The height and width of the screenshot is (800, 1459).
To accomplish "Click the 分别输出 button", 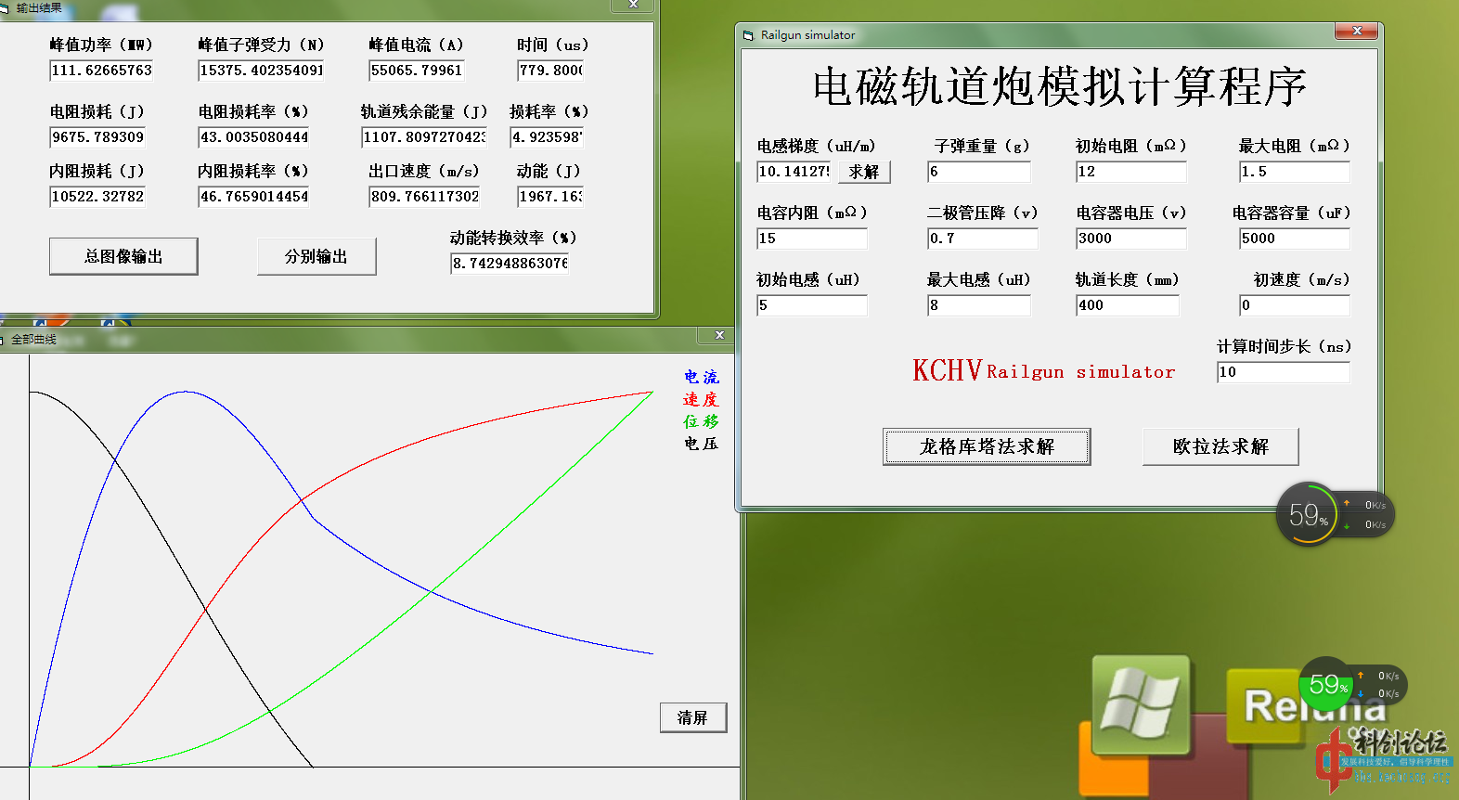I will click(316, 256).
